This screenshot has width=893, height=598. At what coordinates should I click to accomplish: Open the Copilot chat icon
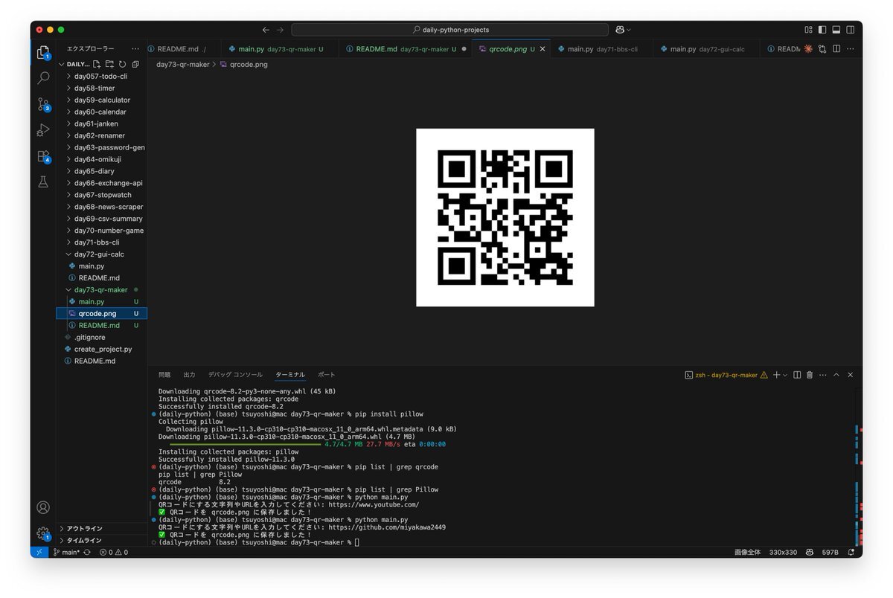619,30
